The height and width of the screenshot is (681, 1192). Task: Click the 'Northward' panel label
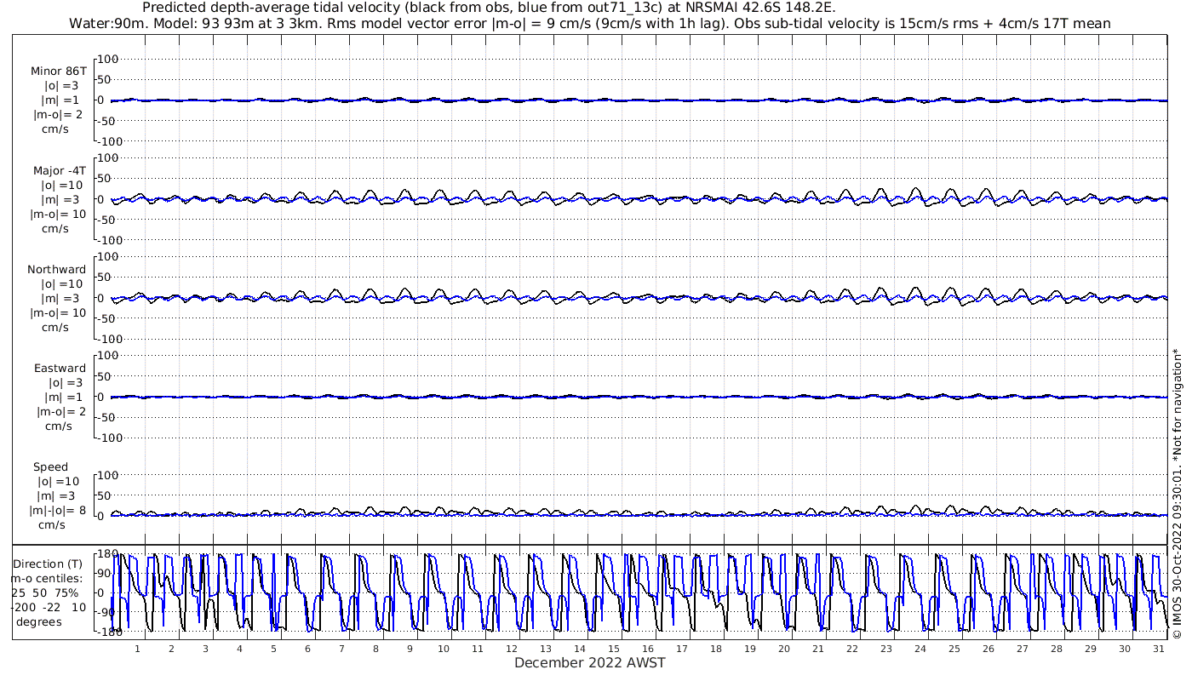[57, 270]
